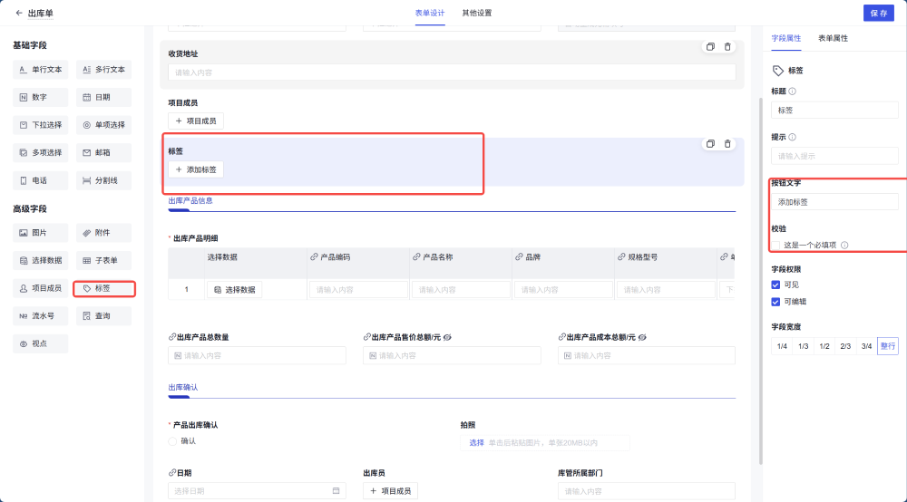
Task: Select the 确认 radio option
Action: [173, 441]
